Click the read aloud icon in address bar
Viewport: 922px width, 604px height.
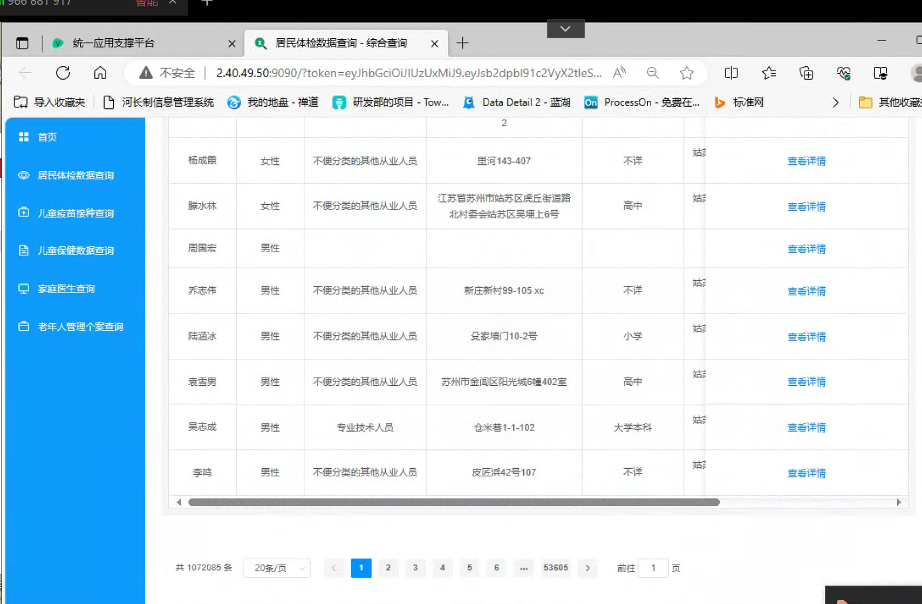(619, 73)
